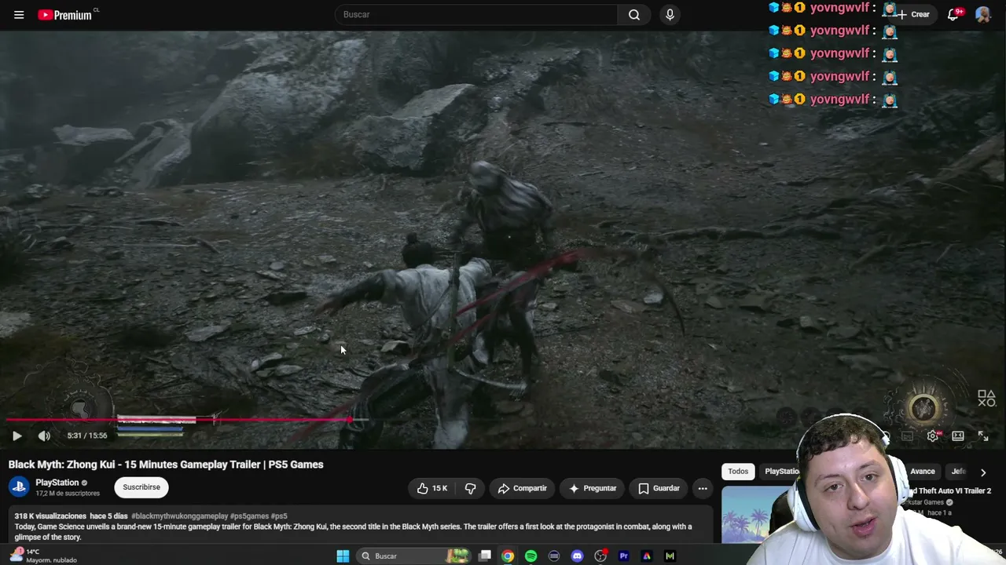This screenshot has height=565, width=1006.
Task: Open the Windows Start menu
Action: [343, 556]
